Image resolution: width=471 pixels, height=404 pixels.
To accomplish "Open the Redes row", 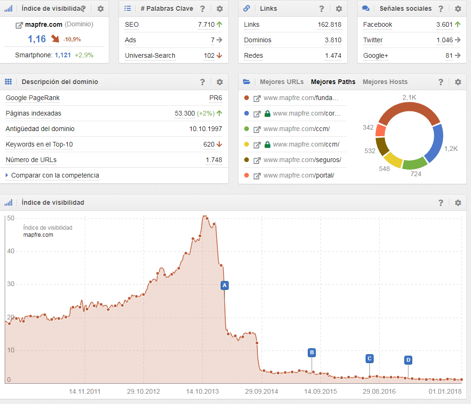I will tap(293, 55).
